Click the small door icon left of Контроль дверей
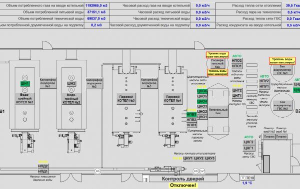Screen dimensions: 300x189 [145, 179]
